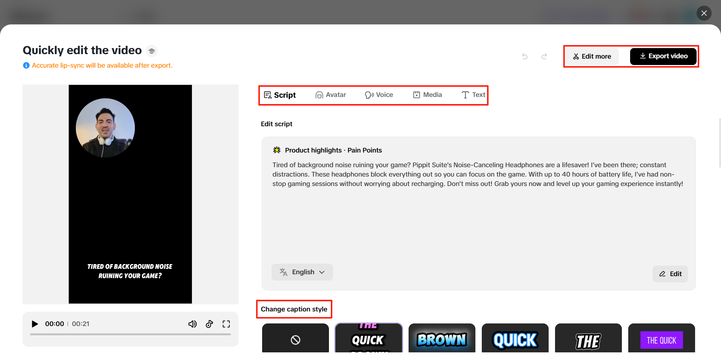Screen dimensions: 721x358
Task: Click the Media icon
Action: click(416, 95)
